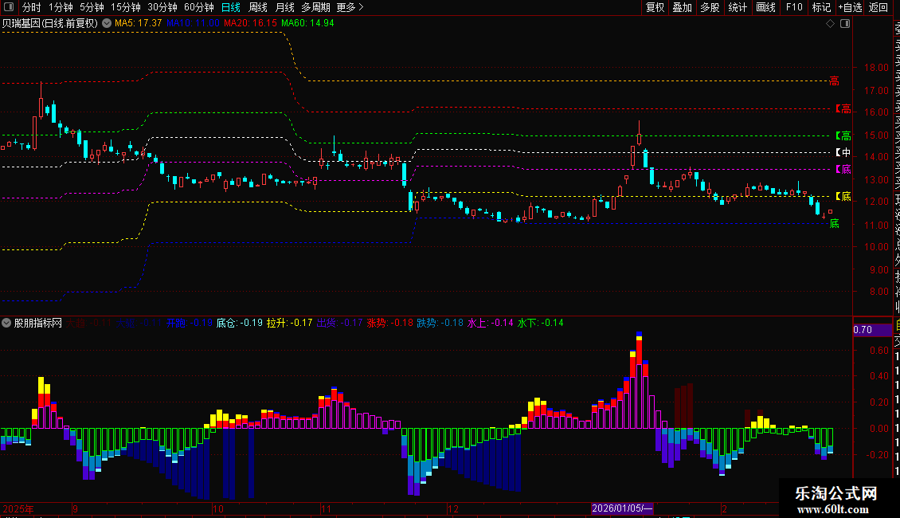Click the 涨势: -0.18 indicator value
The image size is (900, 518).
tap(390, 323)
